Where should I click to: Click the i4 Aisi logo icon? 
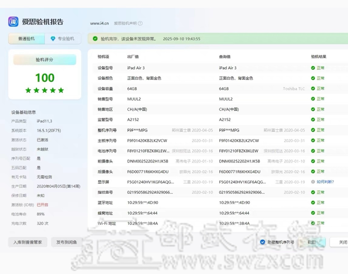[13, 22]
